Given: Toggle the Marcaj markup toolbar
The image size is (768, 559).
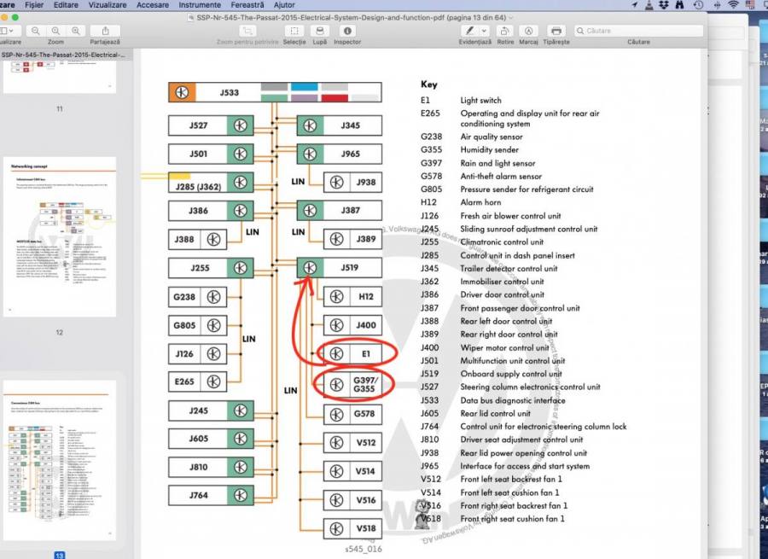Looking at the screenshot, I should point(528,31).
